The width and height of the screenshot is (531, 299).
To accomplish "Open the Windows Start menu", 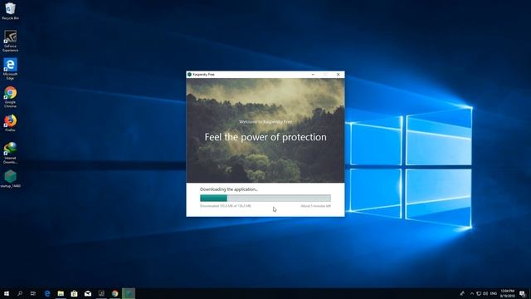I will pos(7,293).
